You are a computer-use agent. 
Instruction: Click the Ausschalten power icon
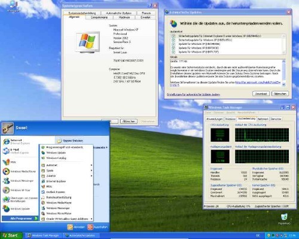point(90,227)
